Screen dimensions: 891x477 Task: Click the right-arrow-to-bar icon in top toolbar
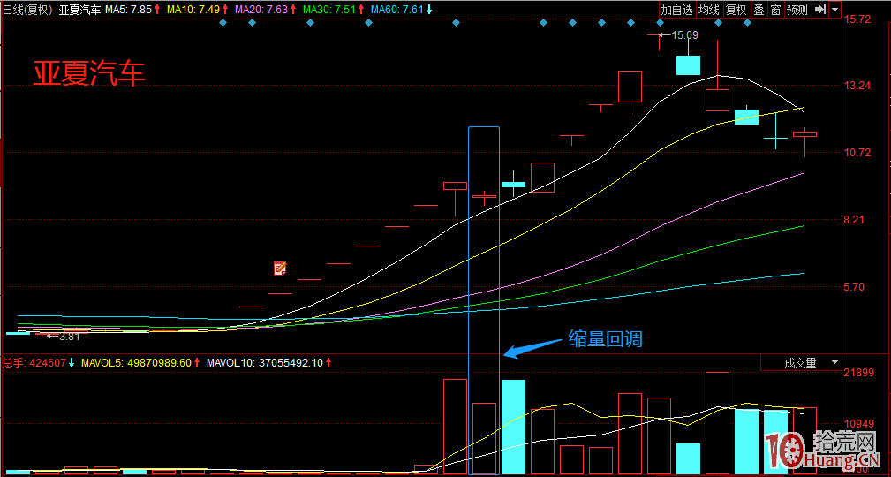coord(820,10)
